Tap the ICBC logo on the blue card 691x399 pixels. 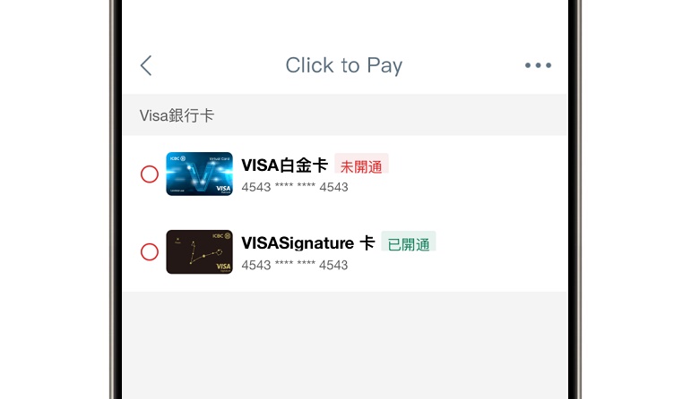point(177,158)
